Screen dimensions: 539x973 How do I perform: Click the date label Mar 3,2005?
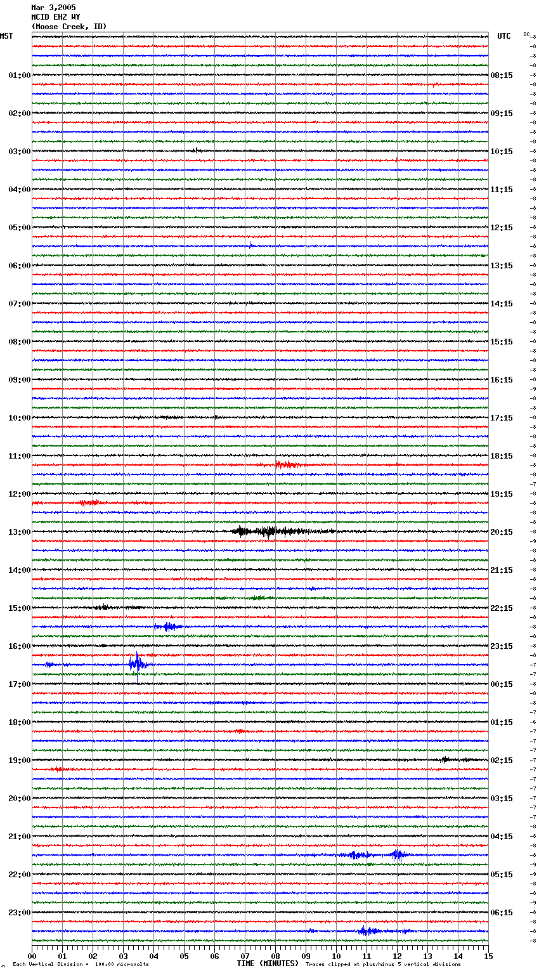click(x=53, y=8)
